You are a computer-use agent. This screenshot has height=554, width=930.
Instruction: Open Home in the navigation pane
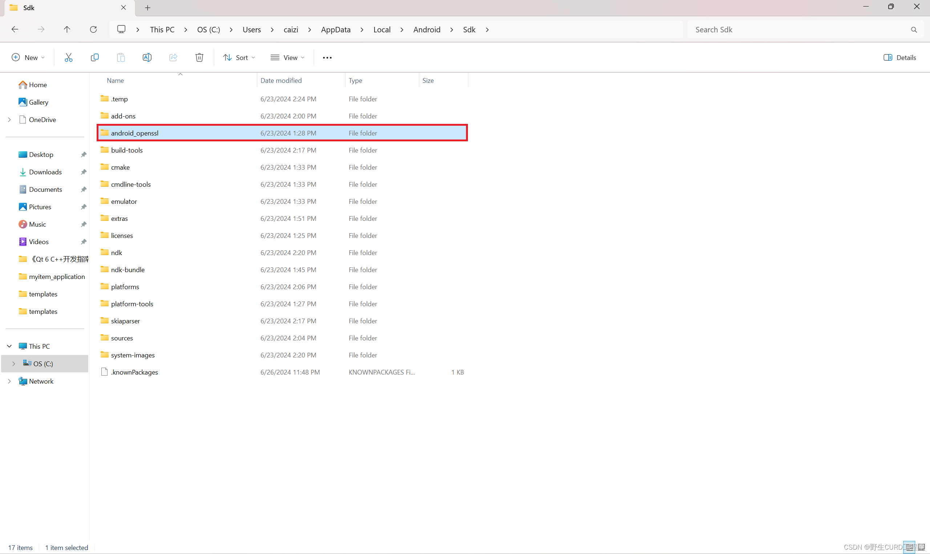tap(33, 85)
